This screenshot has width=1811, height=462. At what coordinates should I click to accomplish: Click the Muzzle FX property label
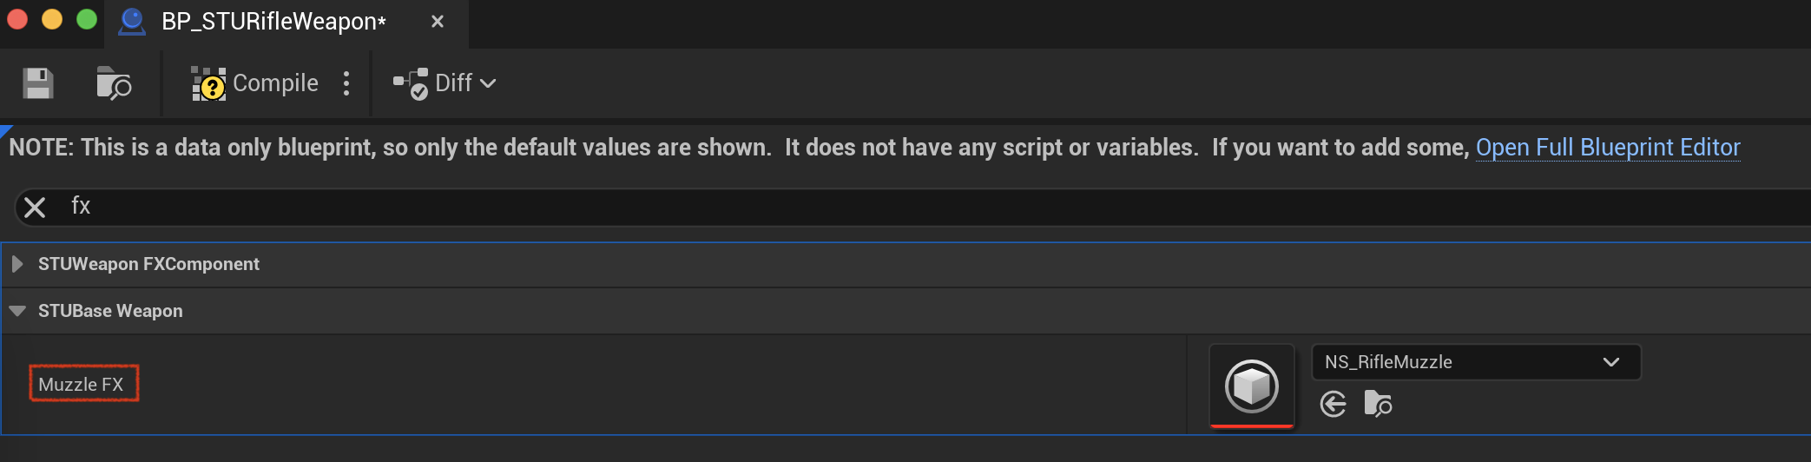pos(82,384)
